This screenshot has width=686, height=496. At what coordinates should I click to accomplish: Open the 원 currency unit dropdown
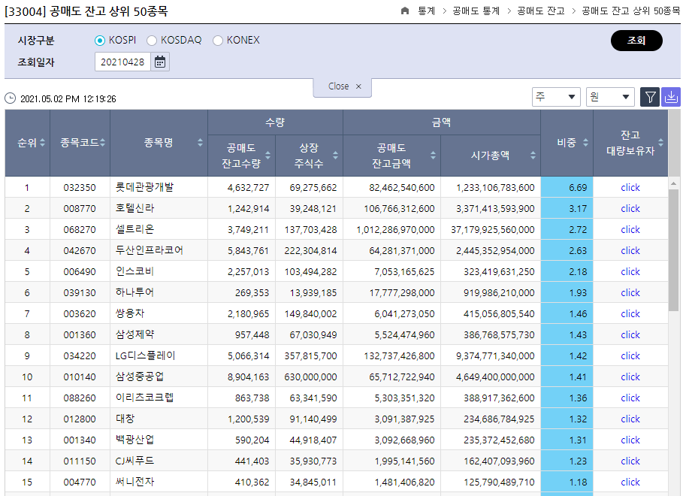coord(610,97)
